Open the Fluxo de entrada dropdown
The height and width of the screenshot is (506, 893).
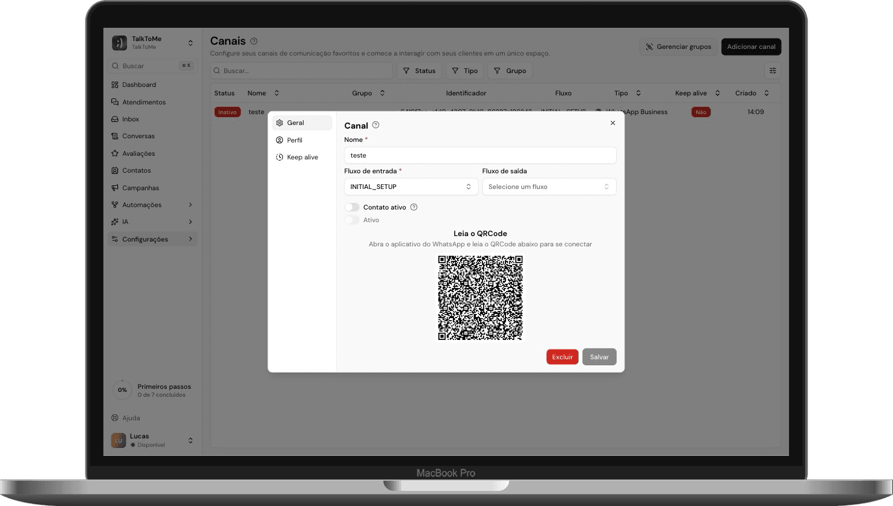[411, 187]
